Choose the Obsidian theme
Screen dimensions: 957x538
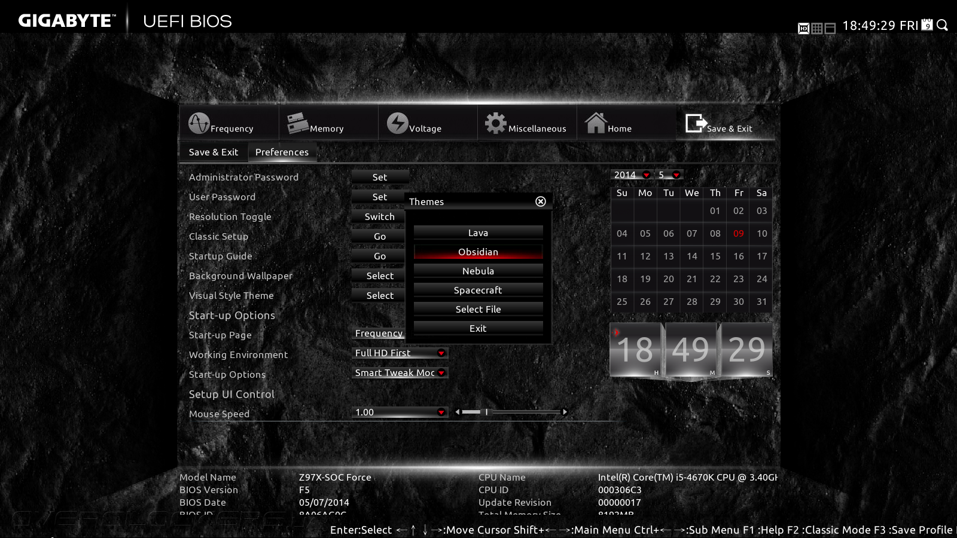(x=478, y=252)
